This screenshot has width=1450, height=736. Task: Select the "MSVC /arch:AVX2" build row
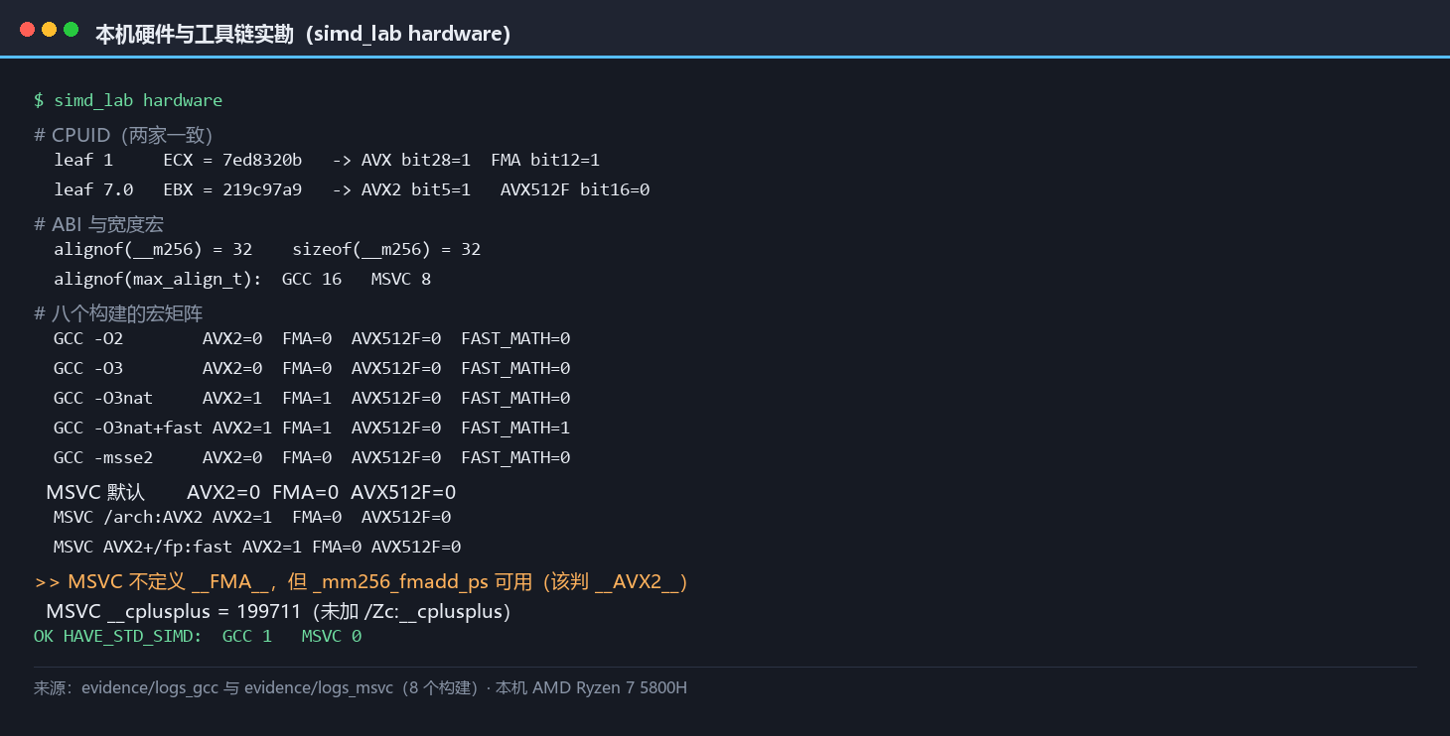tap(252, 517)
